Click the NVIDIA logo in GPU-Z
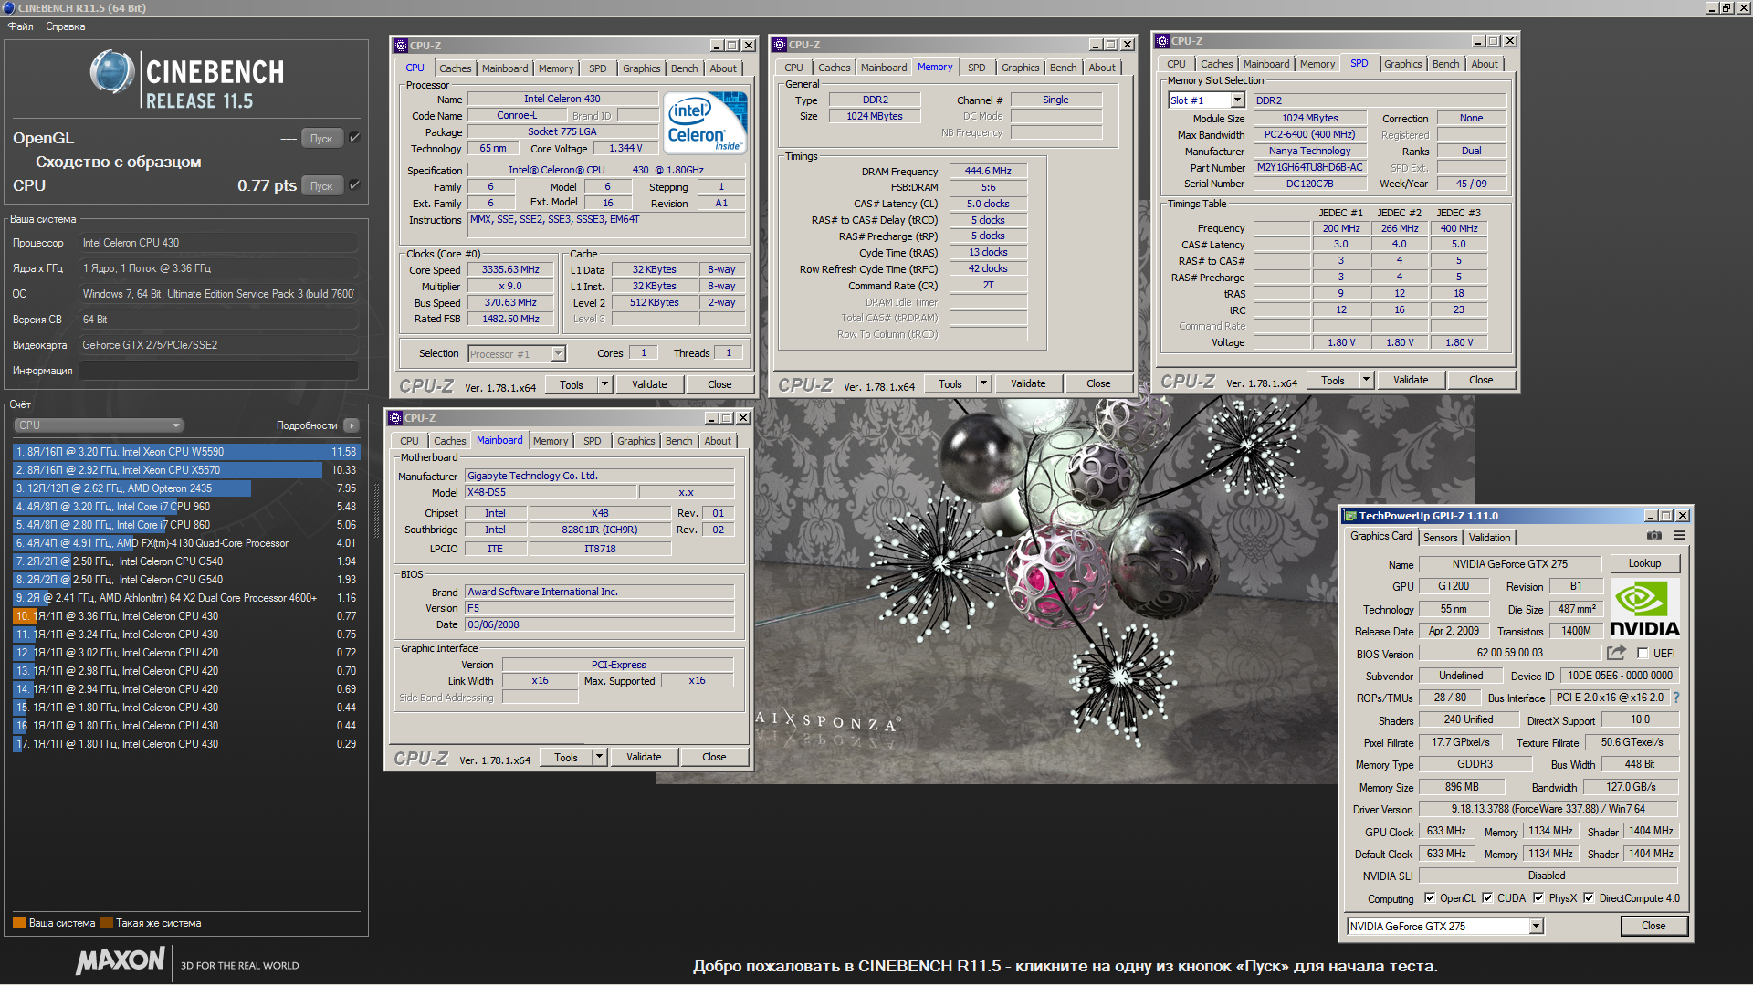1753x986 pixels. [x=1643, y=609]
